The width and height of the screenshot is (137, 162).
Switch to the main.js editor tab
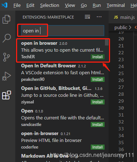[124, 17]
